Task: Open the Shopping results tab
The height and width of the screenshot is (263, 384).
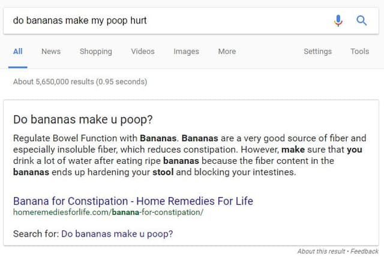Action: [x=95, y=52]
